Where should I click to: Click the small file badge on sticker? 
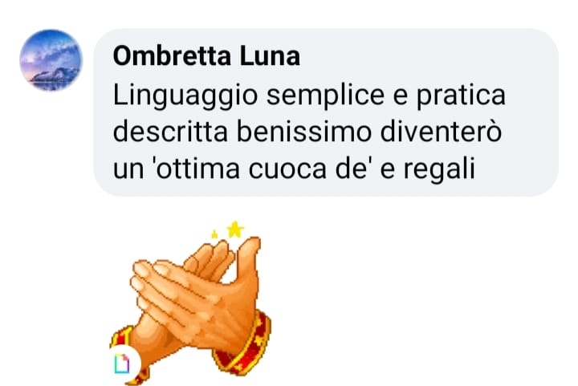(x=122, y=364)
